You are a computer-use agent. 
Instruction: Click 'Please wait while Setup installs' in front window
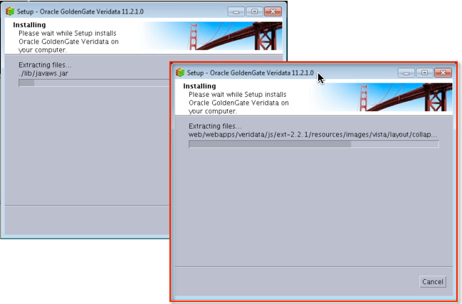coord(238,95)
